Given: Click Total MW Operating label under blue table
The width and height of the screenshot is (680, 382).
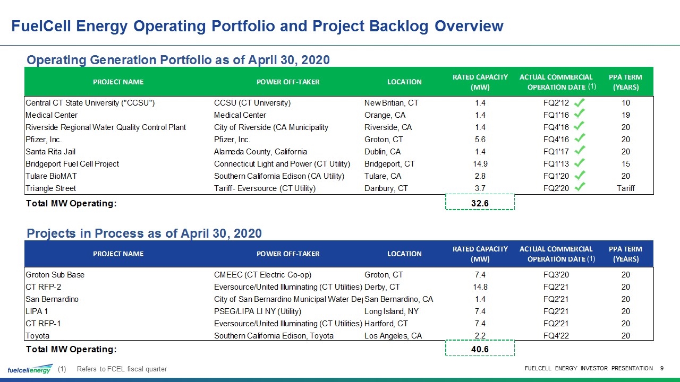Looking at the screenshot, I should coord(71,349).
